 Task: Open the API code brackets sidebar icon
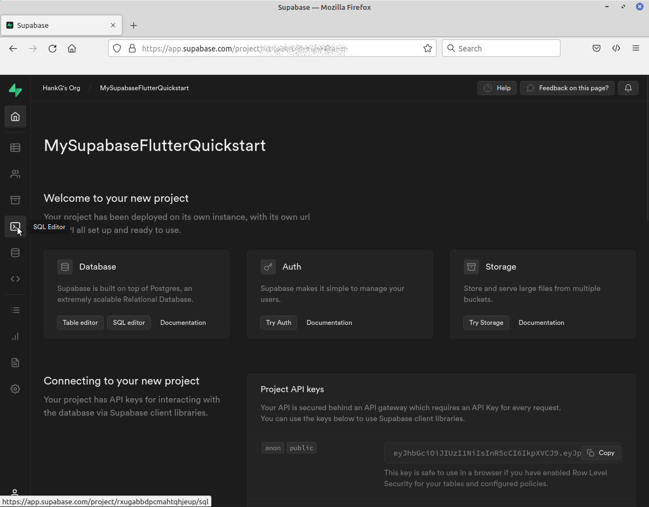click(15, 279)
